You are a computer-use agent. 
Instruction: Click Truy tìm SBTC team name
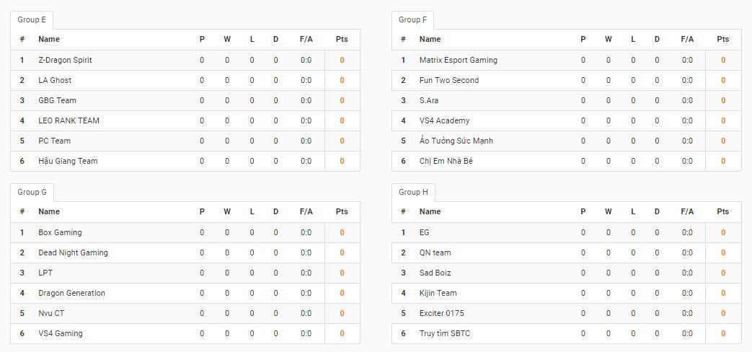445,333
